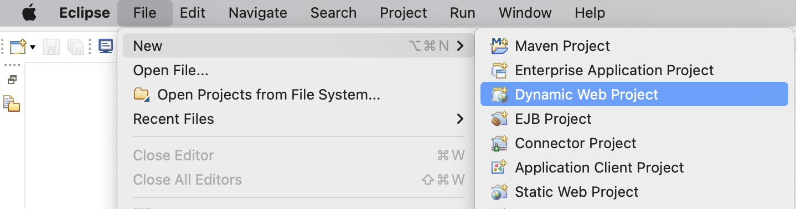The height and width of the screenshot is (209, 796).
Task: Expand the New submenu chevron
Action: [x=460, y=46]
